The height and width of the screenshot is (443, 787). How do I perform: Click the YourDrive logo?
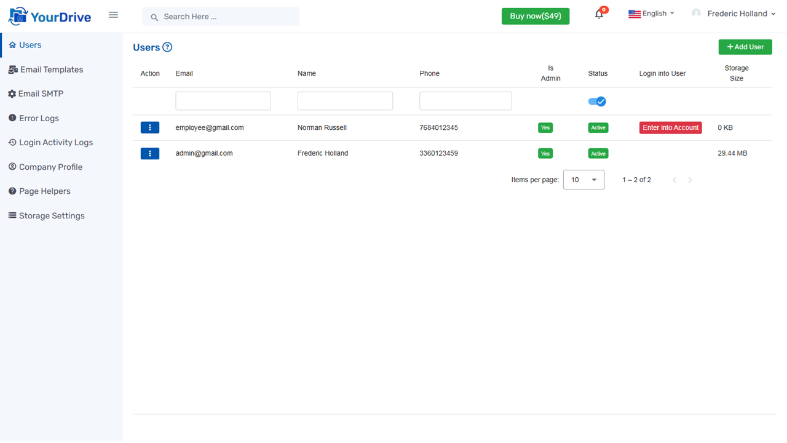49,15
